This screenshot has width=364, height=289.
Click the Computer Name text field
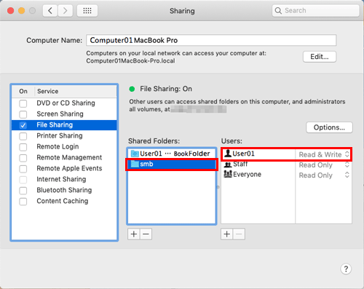pyautogui.click(x=211, y=40)
